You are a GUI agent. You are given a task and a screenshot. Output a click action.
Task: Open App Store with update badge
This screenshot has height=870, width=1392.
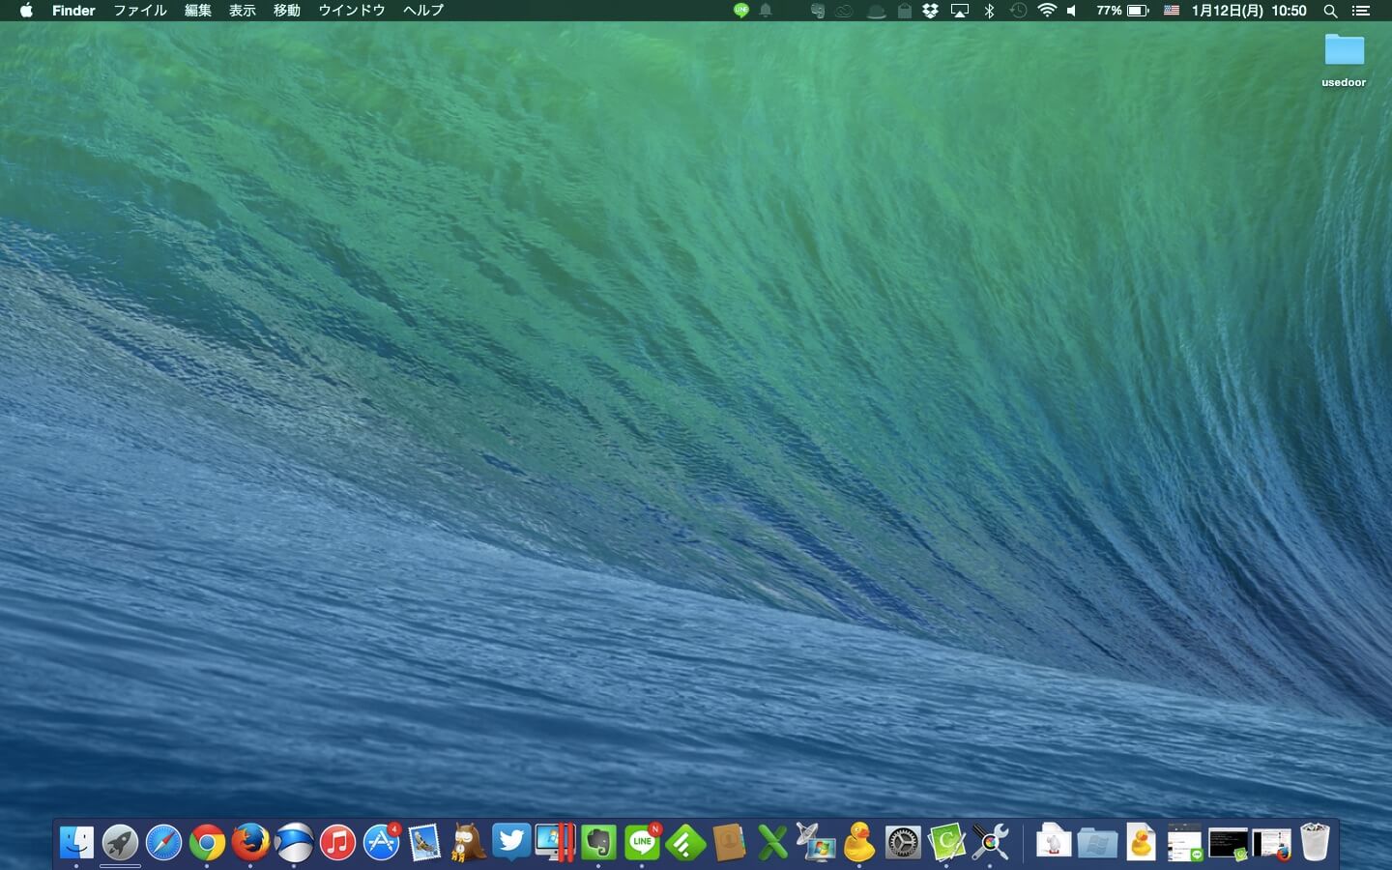point(381,842)
